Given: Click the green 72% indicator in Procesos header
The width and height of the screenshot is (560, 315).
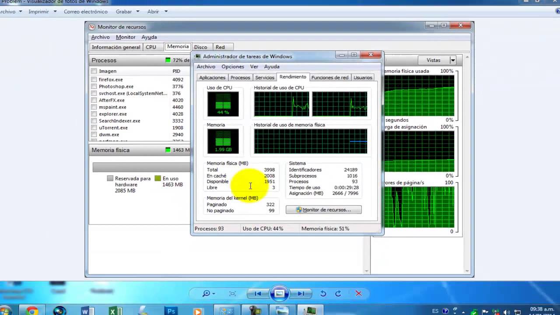Looking at the screenshot, I should pyautogui.click(x=168, y=60).
